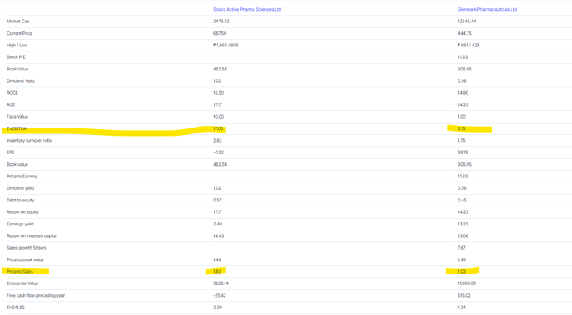
Task: Select Solara Market Cap value 2473.22
Action: click(221, 22)
